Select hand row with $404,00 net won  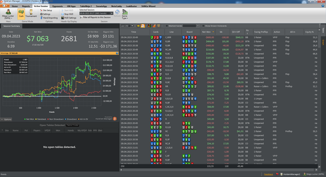point(219,41)
